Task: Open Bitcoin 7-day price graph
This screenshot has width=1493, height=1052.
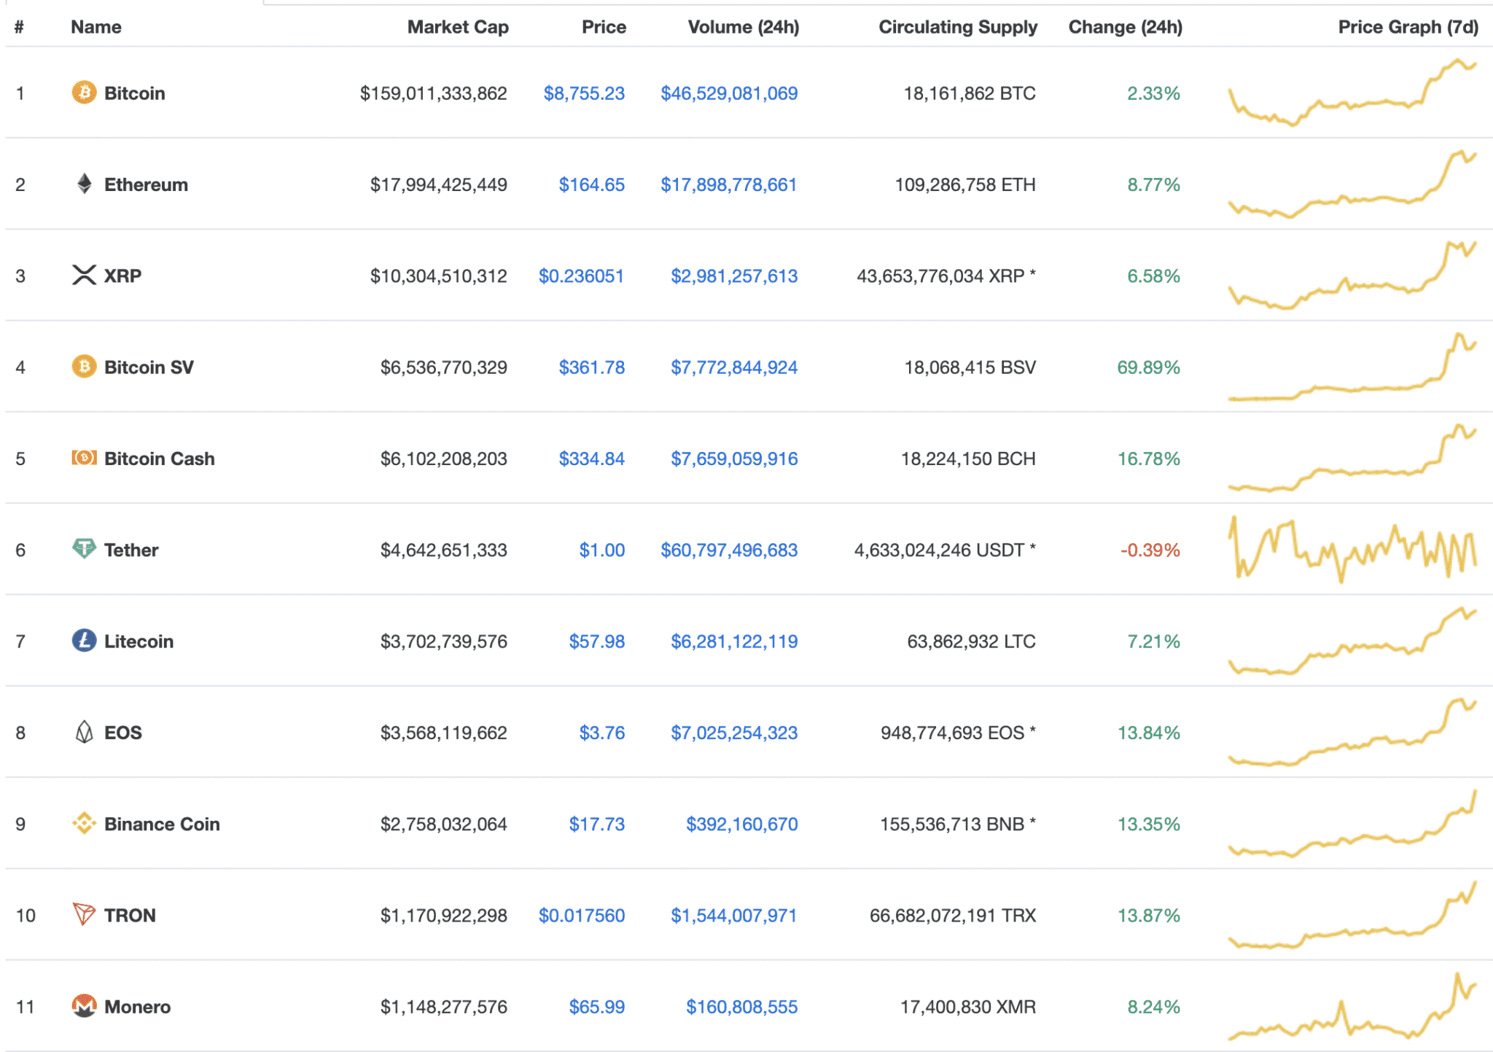Action: [1352, 93]
